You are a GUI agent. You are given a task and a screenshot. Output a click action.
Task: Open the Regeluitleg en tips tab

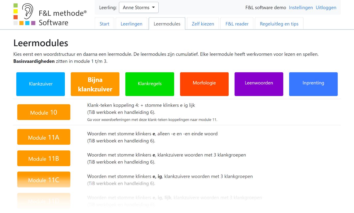(279, 24)
